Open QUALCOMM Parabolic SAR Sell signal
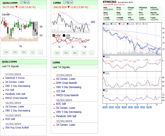Image resolution: width=165 pixels, height=136 pixels. click(15, 94)
